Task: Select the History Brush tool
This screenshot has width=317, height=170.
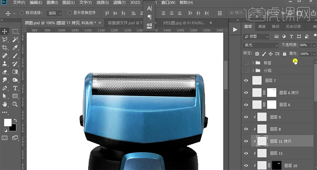Action: click(x=15, y=64)
